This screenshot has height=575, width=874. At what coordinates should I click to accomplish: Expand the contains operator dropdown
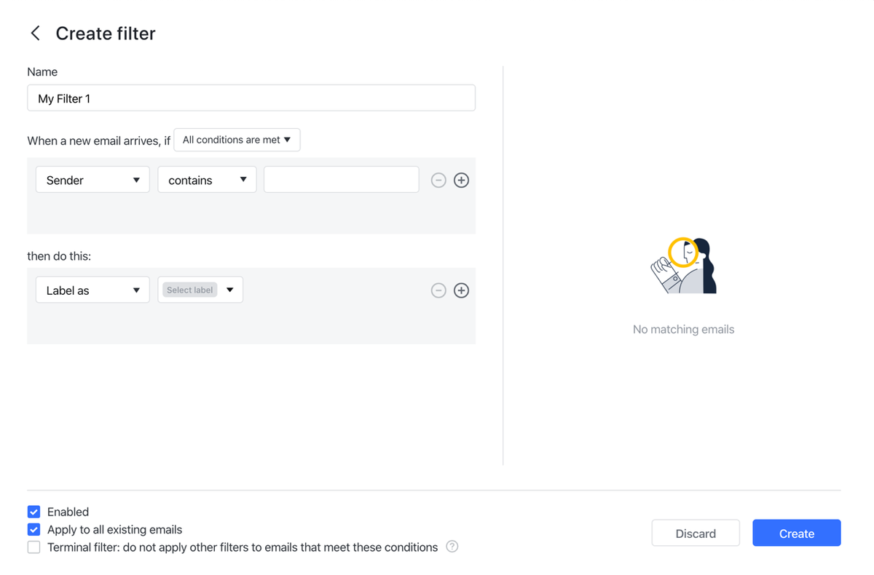point(207,181)
